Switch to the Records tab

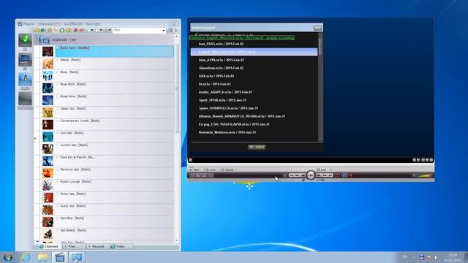click(x=97, y=247)
